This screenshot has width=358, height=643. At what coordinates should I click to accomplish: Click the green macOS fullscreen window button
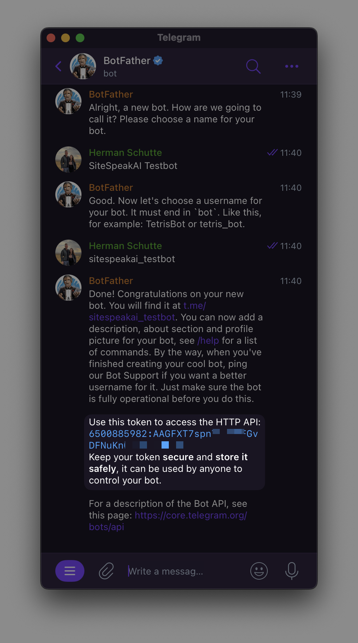tap(80, 38)
